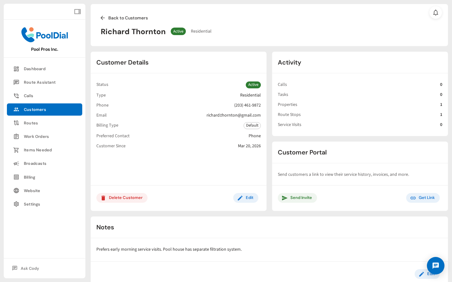Edit the Customer Details

[x=245, y=198]
